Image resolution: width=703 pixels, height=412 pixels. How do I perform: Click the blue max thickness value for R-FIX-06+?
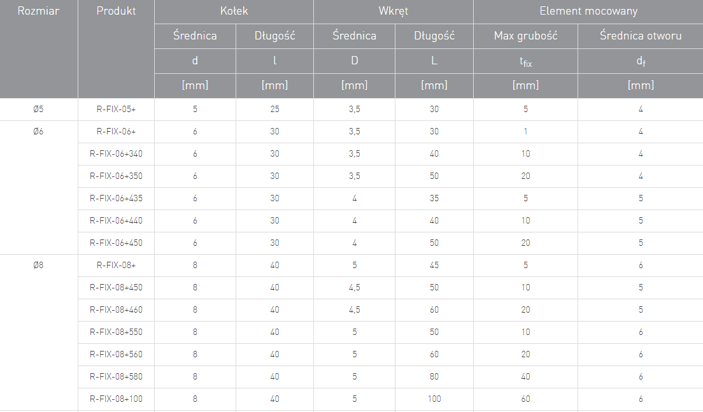(x=525, y=132)
